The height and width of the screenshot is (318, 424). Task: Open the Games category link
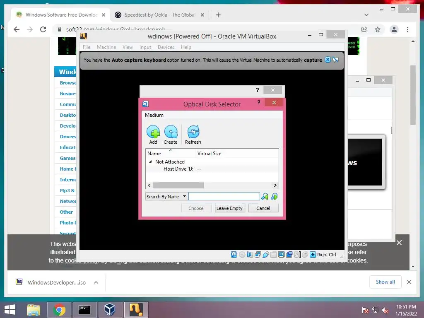pos(67,158)
